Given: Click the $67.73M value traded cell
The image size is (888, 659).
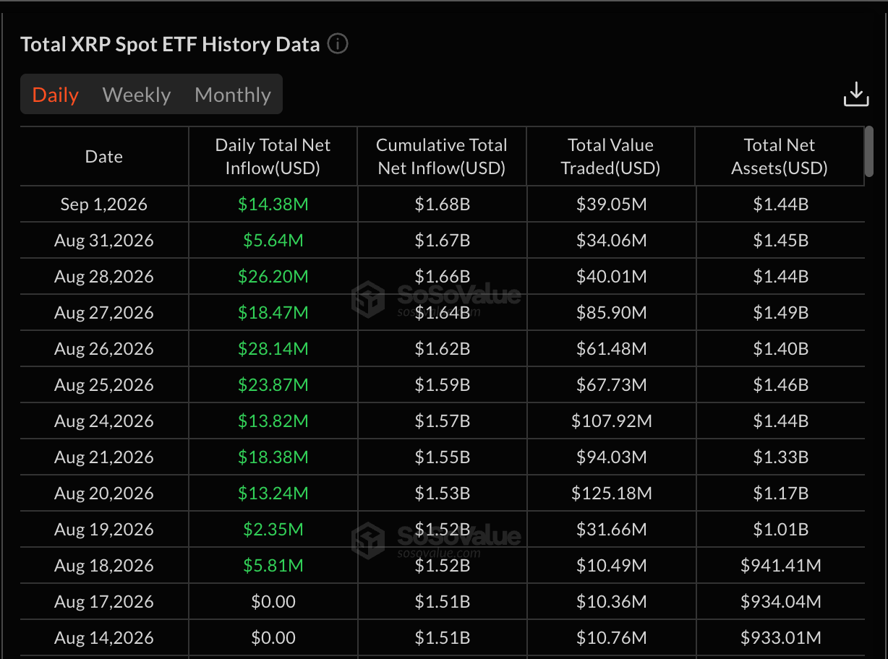Looking at the screenshot, I should coord(612,385).
